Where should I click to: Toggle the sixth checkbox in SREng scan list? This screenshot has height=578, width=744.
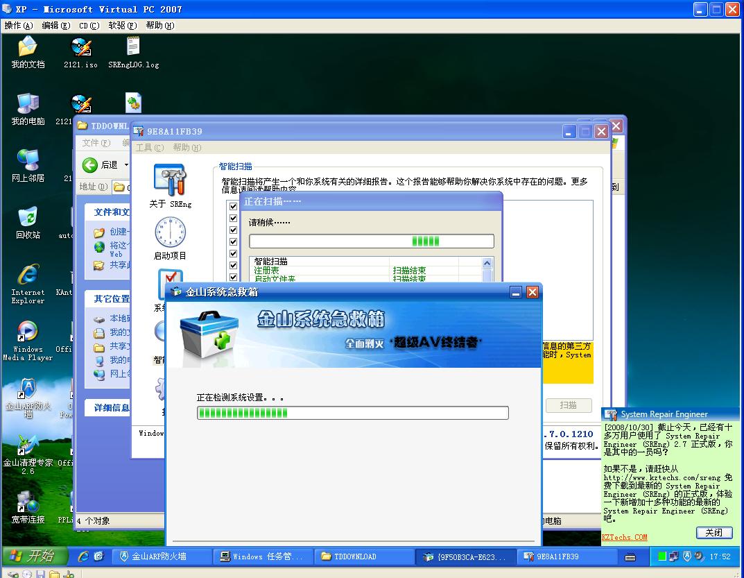click(233, 266)
